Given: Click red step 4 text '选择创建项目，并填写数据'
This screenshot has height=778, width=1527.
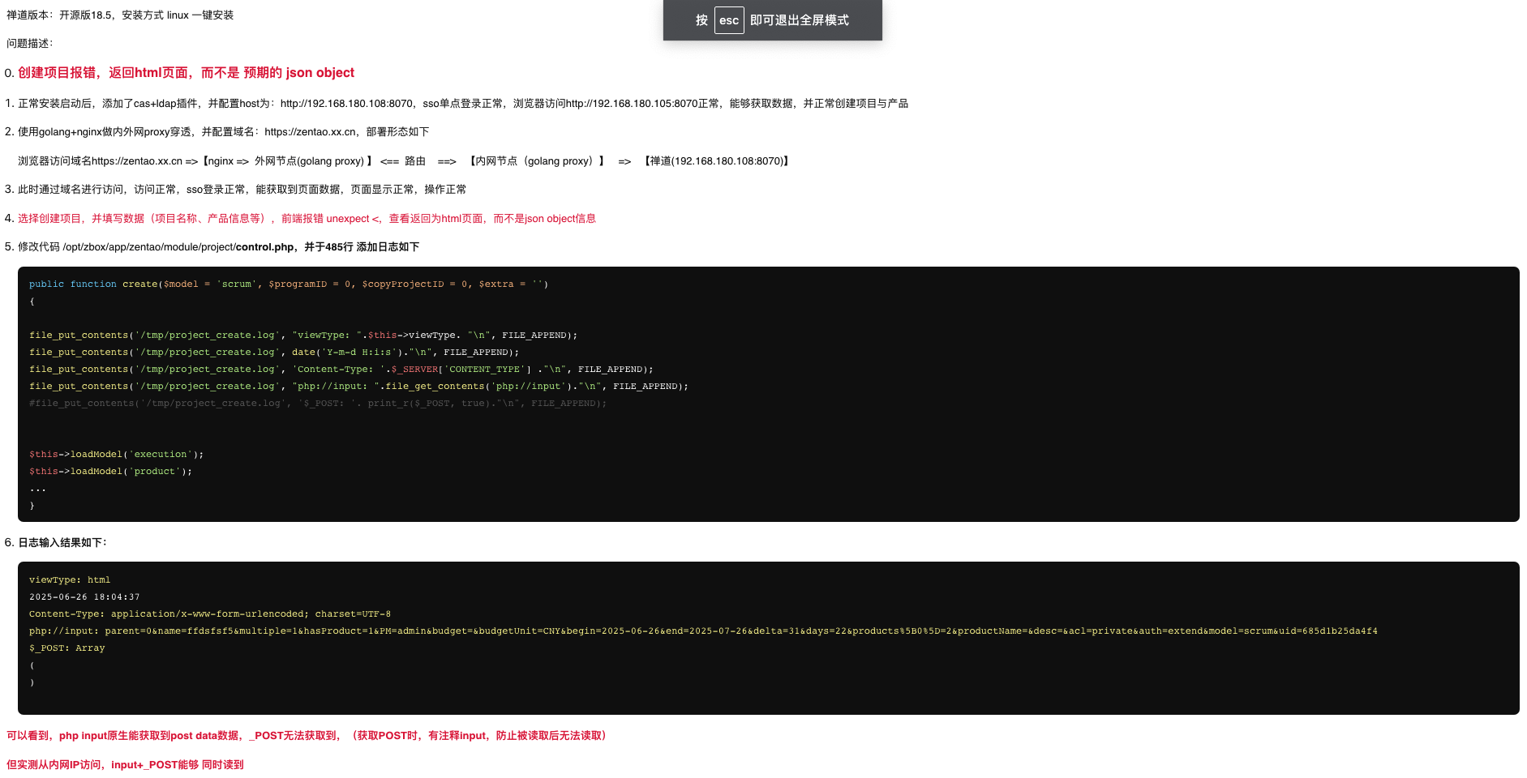Looking at the screenshot, I should [x=81, y=219].
